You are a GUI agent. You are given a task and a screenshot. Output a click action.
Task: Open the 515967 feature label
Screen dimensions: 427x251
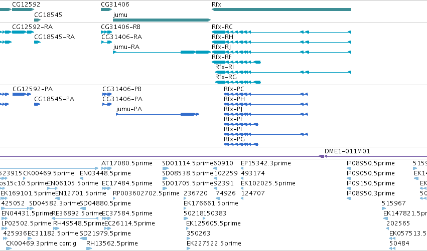click(394, 204)
